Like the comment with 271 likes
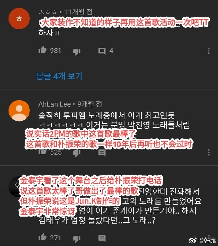This screenshot has width=218, height=246. pyautogui.click(x=42, y=237)
